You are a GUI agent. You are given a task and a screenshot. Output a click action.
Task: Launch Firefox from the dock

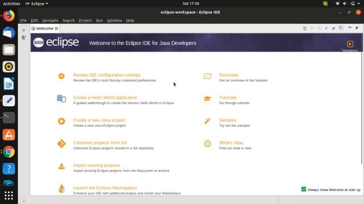click(x=9, y=16)
